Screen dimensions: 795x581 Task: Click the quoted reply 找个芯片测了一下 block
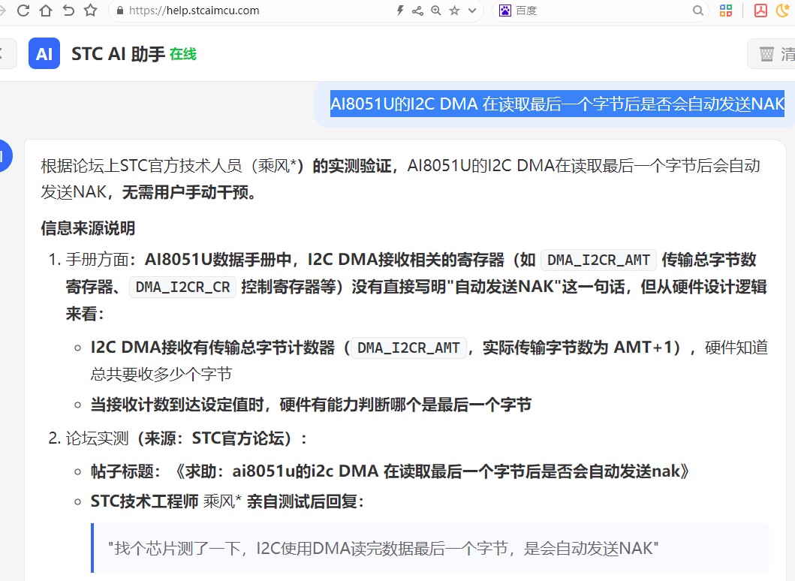[430, 548]
